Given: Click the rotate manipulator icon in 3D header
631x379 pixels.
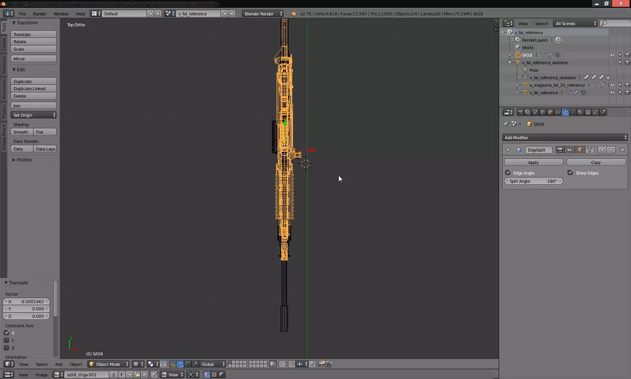Looking at the screenshot, I should point(187,364).
